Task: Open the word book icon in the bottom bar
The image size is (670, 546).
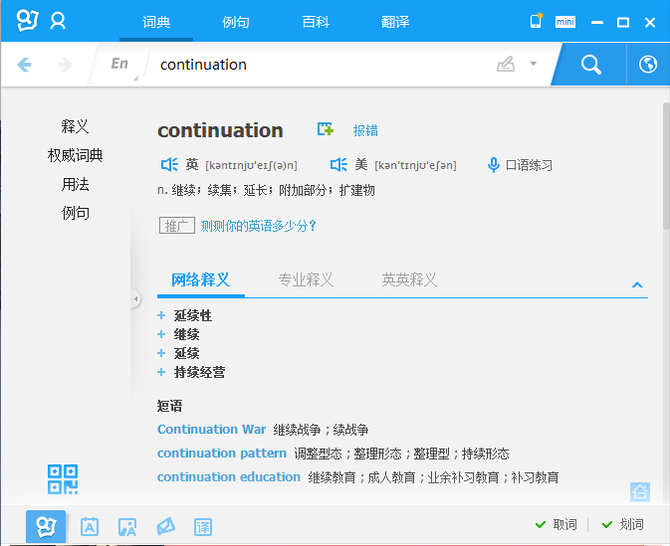Action: [x=90, y=526]
